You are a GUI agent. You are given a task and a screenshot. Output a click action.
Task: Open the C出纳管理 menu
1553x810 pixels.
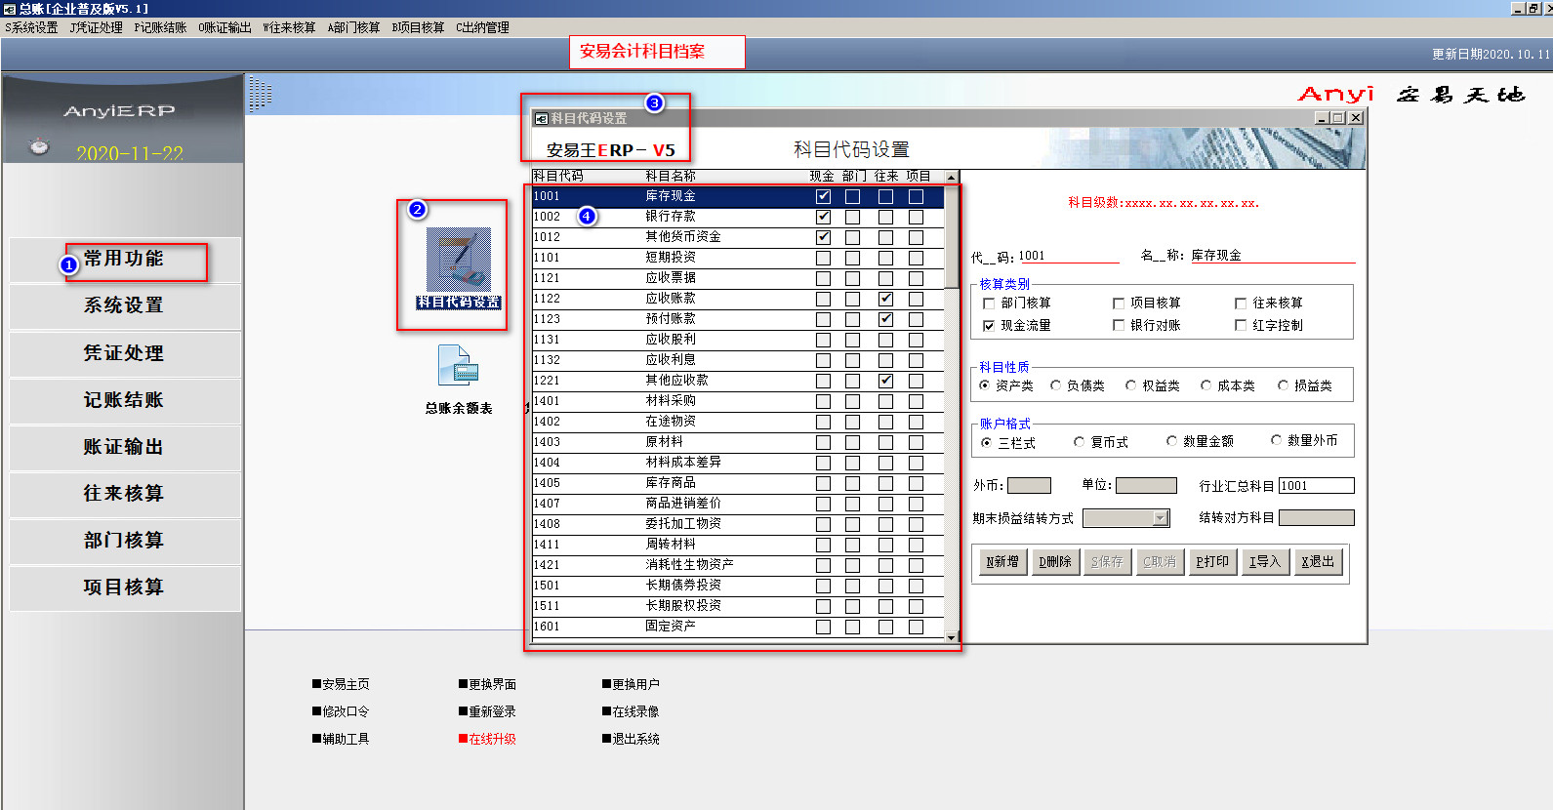(x=482, y=27)
